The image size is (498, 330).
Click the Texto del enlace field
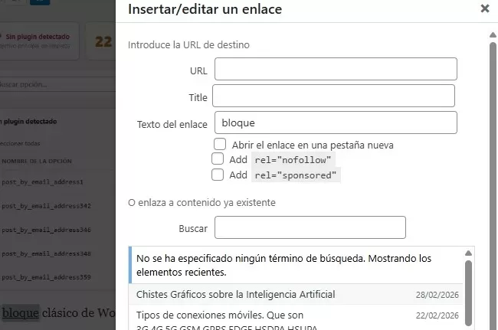(336, 123)
